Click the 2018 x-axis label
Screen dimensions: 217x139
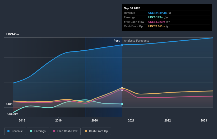pos(22,120)
